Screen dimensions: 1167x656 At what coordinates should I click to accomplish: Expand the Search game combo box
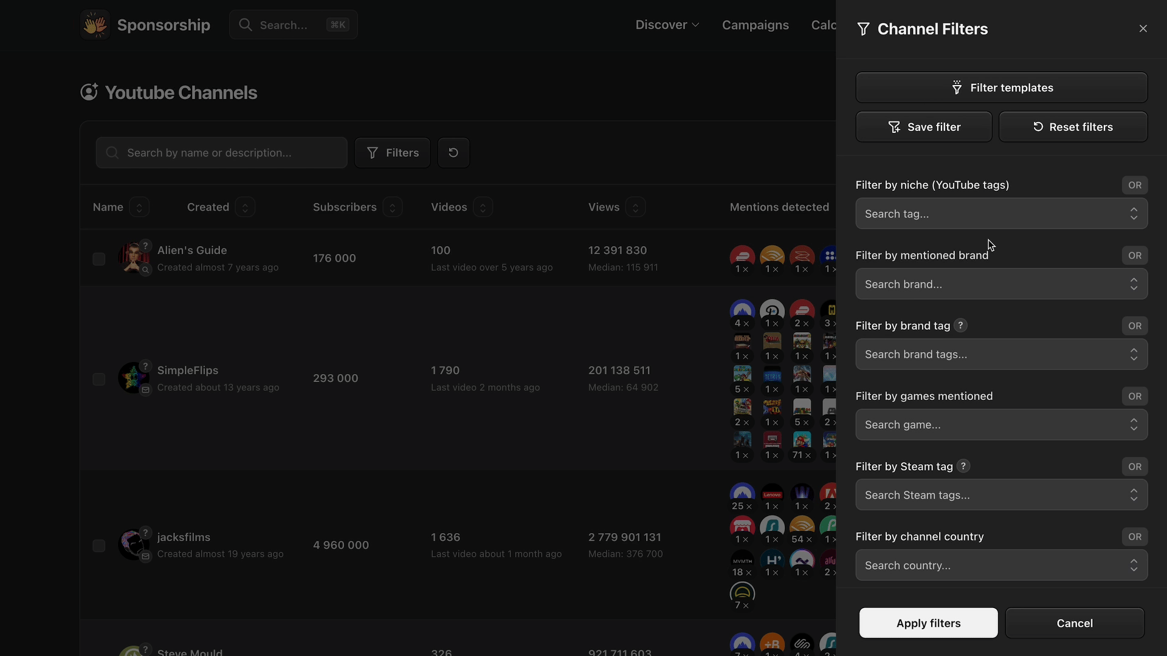[x=1001, y=425]
